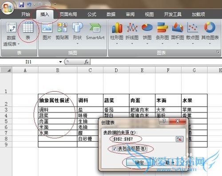The image size is (222, 176).
Task: Cancel the Create Table dialog
Action: 170,163
